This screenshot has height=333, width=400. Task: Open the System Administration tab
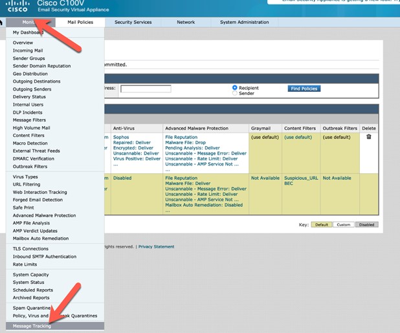point(245,22)
